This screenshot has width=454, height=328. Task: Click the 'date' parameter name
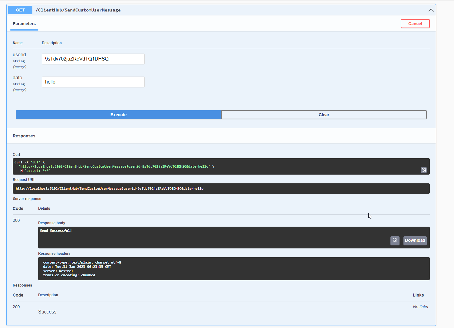click(x=17, y=77)
